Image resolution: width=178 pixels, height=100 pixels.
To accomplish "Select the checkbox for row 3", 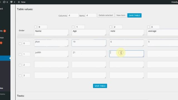I will click(x=20, y=76).
